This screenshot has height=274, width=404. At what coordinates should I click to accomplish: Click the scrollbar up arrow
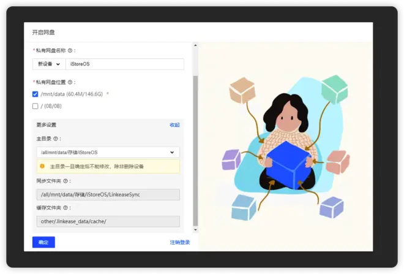coord(195,45)
